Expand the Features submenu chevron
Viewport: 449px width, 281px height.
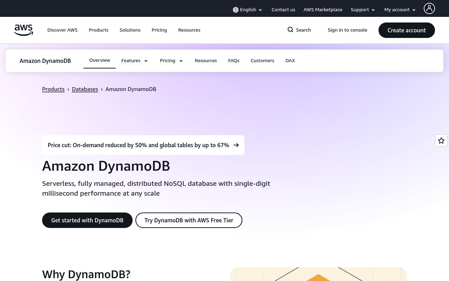coord(146,61)
